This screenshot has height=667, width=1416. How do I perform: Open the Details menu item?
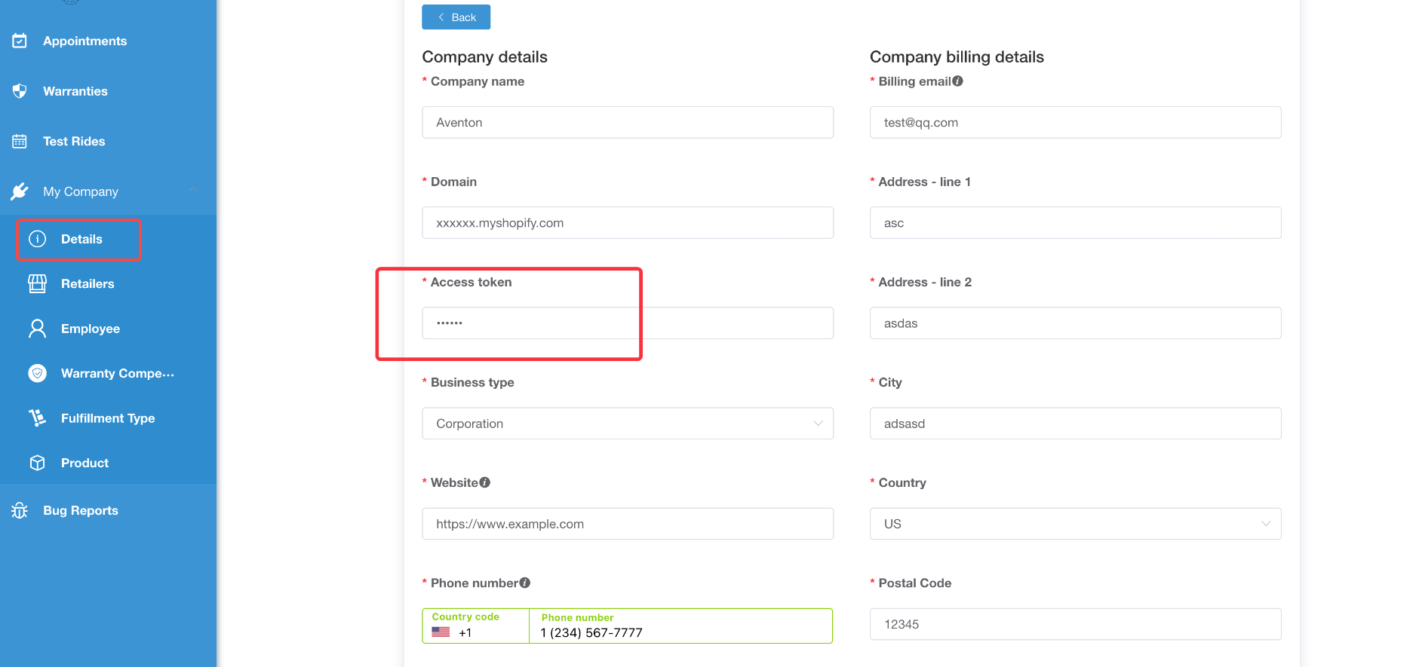pos(81,239)
